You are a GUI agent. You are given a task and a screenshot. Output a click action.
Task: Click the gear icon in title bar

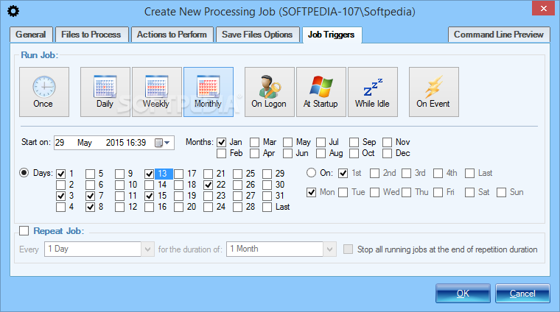[13, 12]
